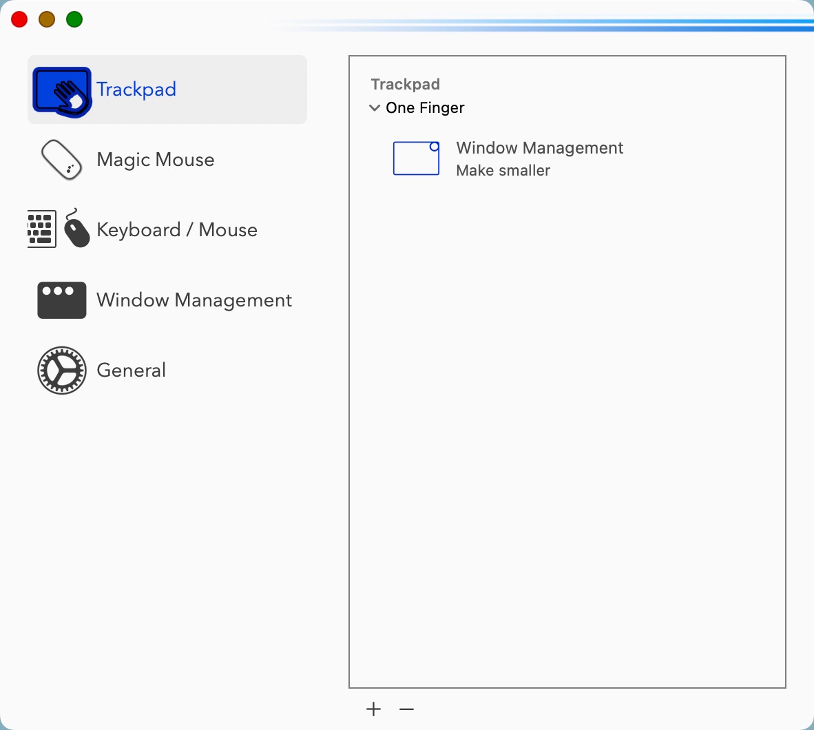Switch to the Magic Mouse section
The image size is (814, 730).
pyautogui.click(x=167, y=160)
